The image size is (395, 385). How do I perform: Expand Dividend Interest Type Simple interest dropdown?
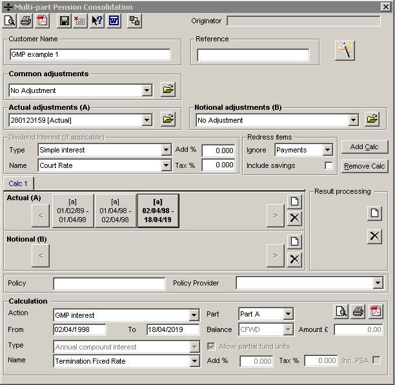click(167, 150)
